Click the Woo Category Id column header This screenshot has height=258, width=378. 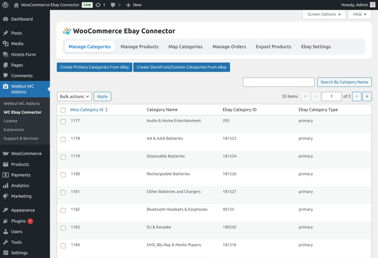(x=87, y=110)
